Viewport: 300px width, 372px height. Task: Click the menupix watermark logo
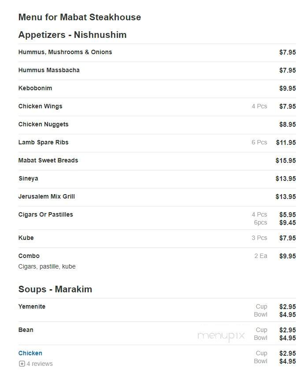coord(221,335)
